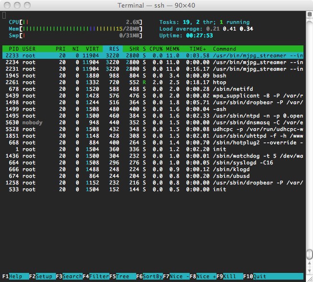This screenshot has height=282, width=313.
Task: Click the Swp usage meter bar
Action: tap(76, 35)
